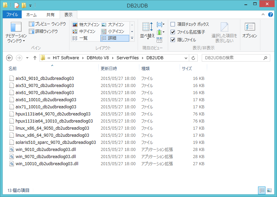Open the ナビゲーション ウィンドウ pane menu

(x=16, y=32)
